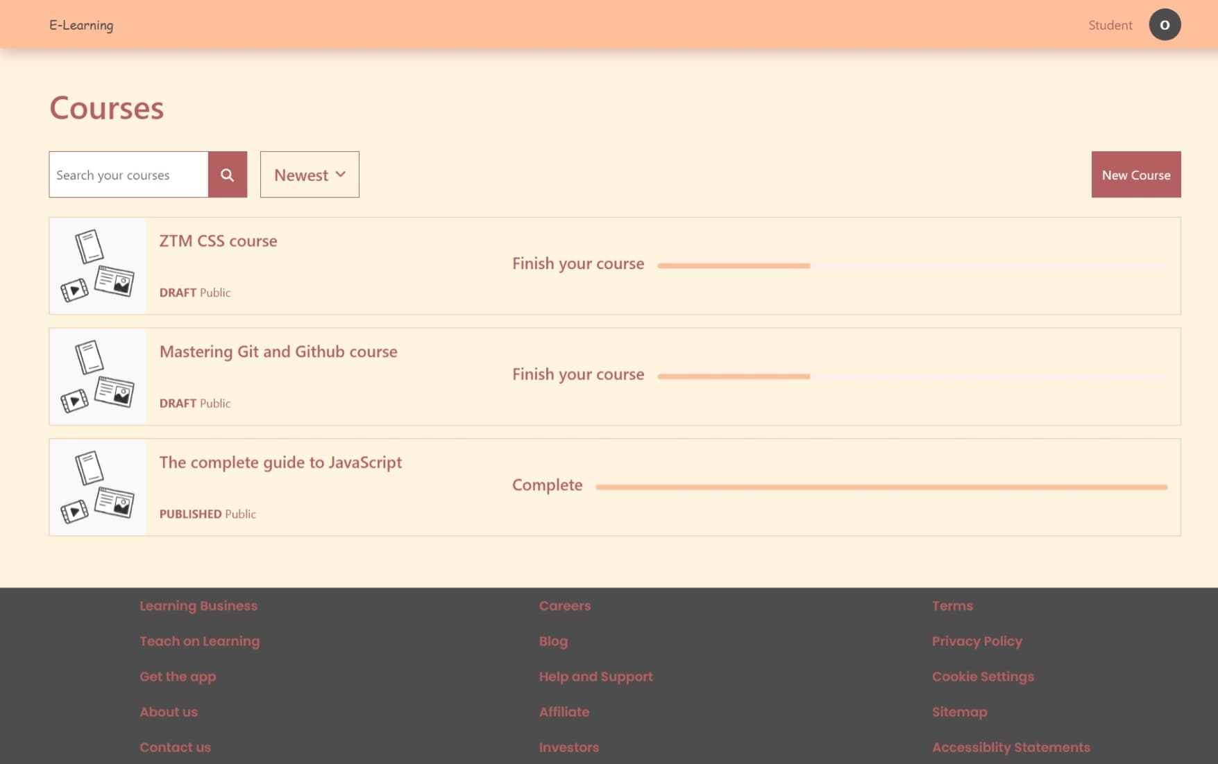Click the E-Learning logo in header
Viewport: 1218px width, 764px height.
click(x=81, y=25)
